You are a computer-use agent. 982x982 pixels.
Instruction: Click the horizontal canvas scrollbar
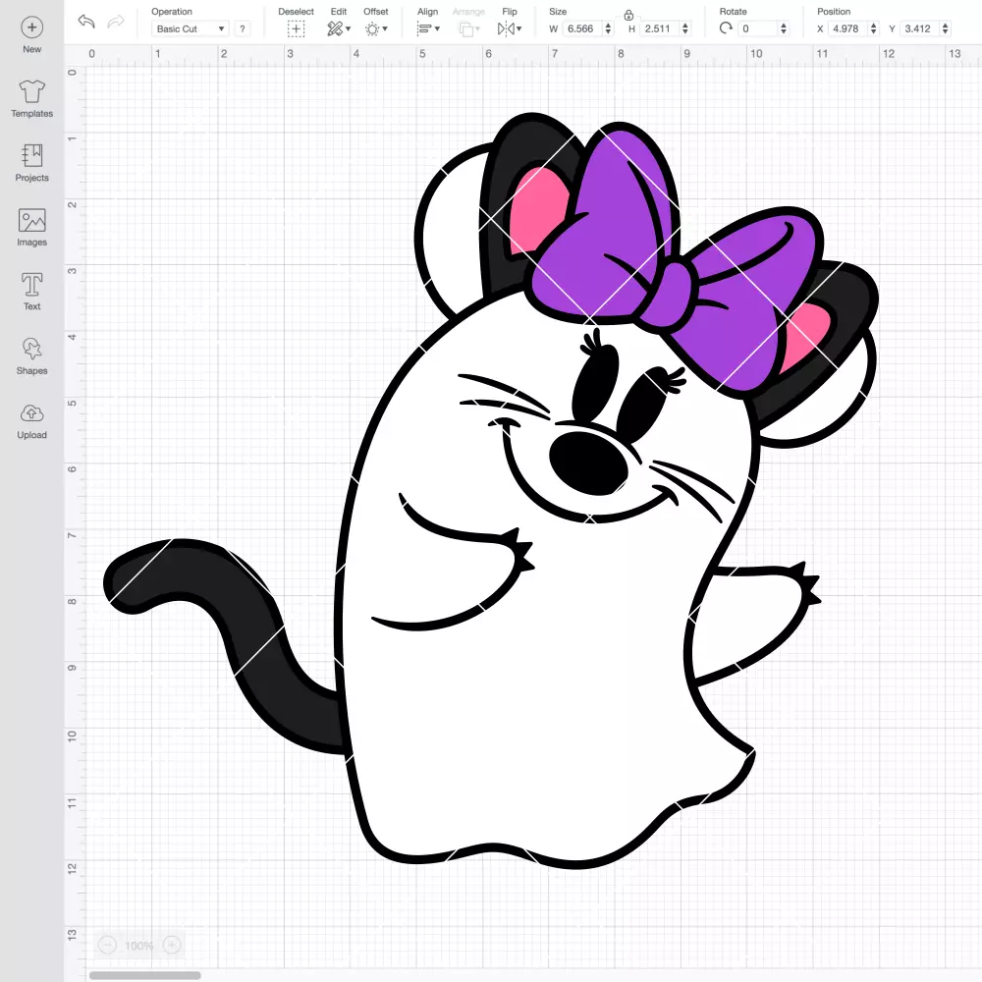click(x=144, y=975)
